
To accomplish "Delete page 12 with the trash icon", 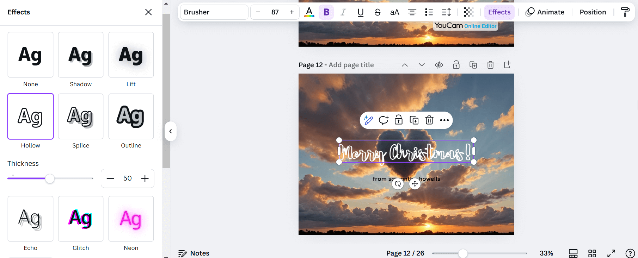I will tap(490, 65).
